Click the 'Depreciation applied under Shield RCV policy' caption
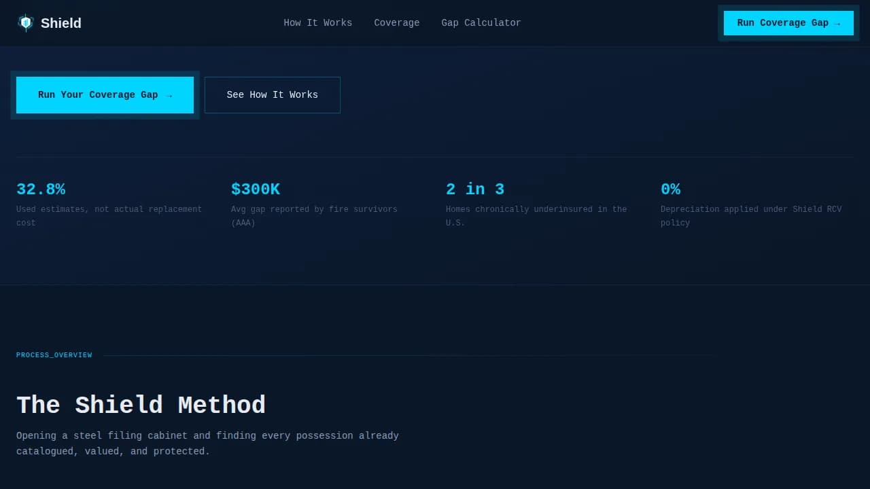Image resolution: width=870 pixels, height=489 pixels. click(750, 216)
